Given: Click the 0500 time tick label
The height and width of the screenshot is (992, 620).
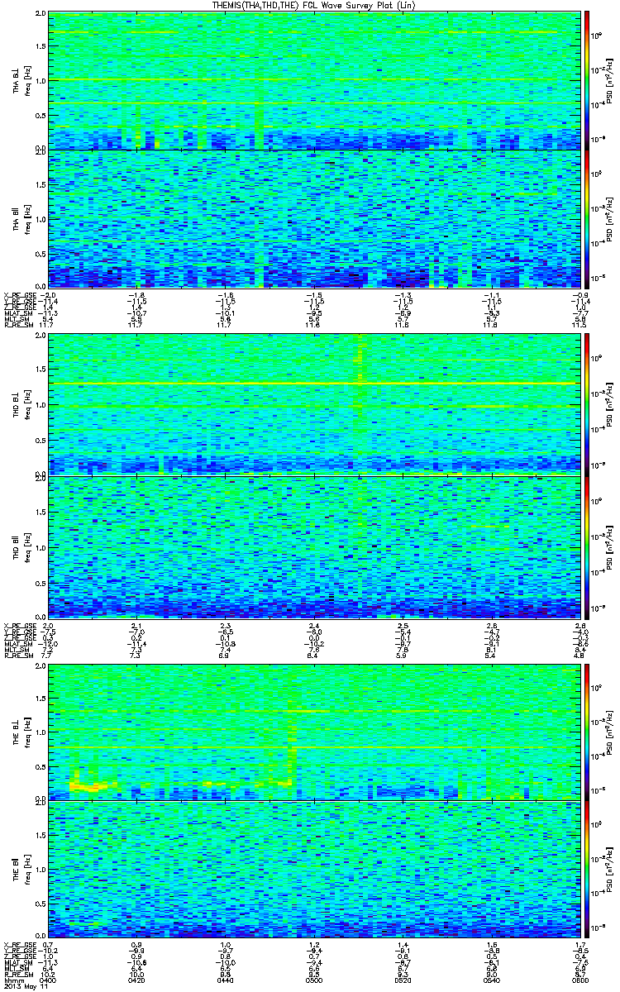Looking at the screenshot, I should pos(314,980).
